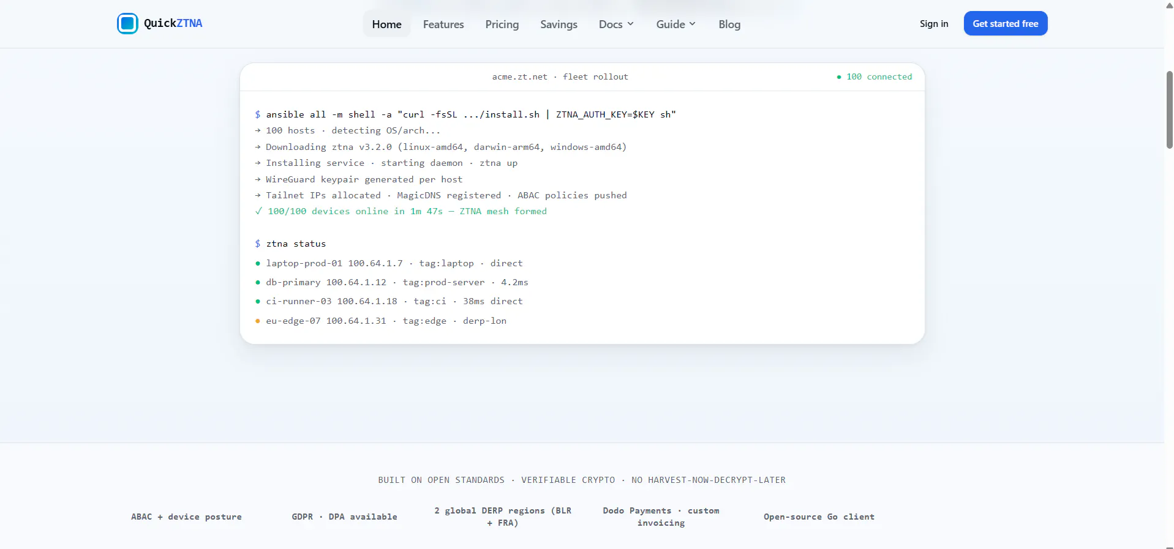Screen dimensions: 1174x549
Task: Open the Blog page
Action: point(729,24)
